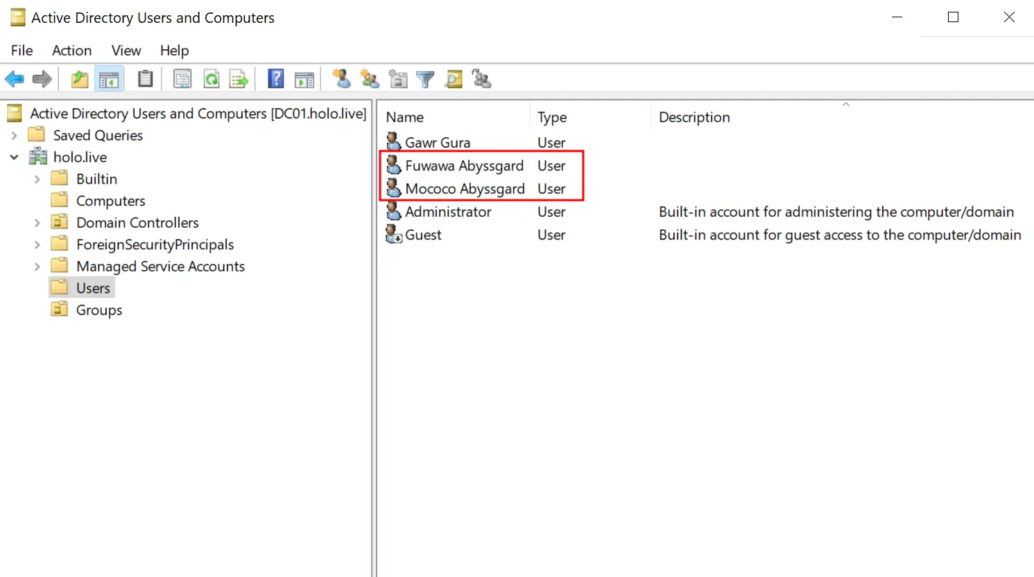The height and width of the screenshot is (577, 1034).
Task: Open filter options with the funnel icon
Action: 425,79
